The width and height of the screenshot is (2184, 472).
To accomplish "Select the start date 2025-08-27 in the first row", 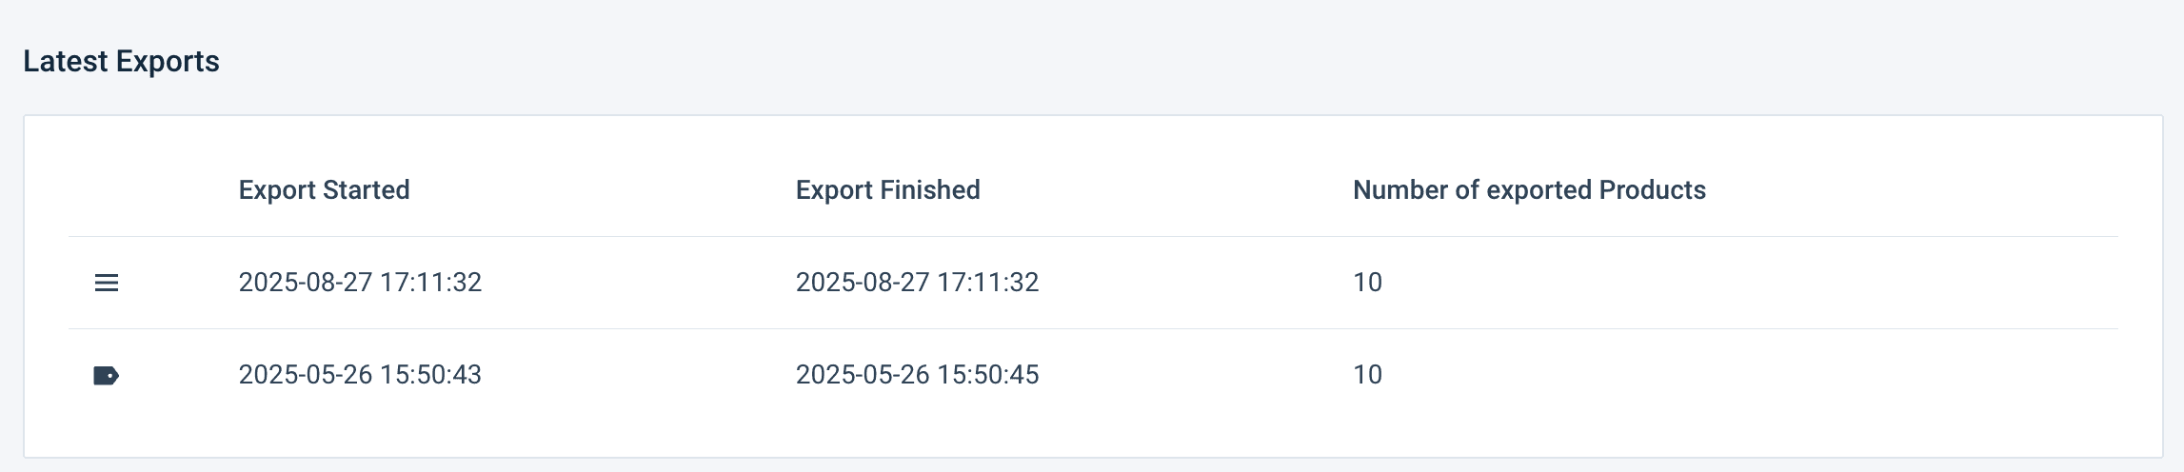I will pyautogui.click(x=306, y=283).
